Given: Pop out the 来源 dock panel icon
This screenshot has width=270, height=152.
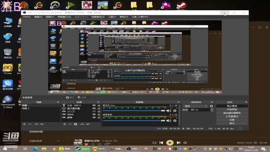Looking at the screenshot, I should point(98,102).
